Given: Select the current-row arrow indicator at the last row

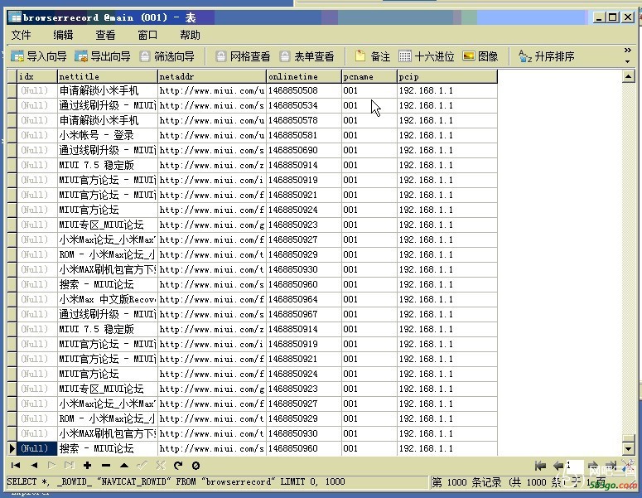Looking at the screenshot, I should (x=12, y=448).
